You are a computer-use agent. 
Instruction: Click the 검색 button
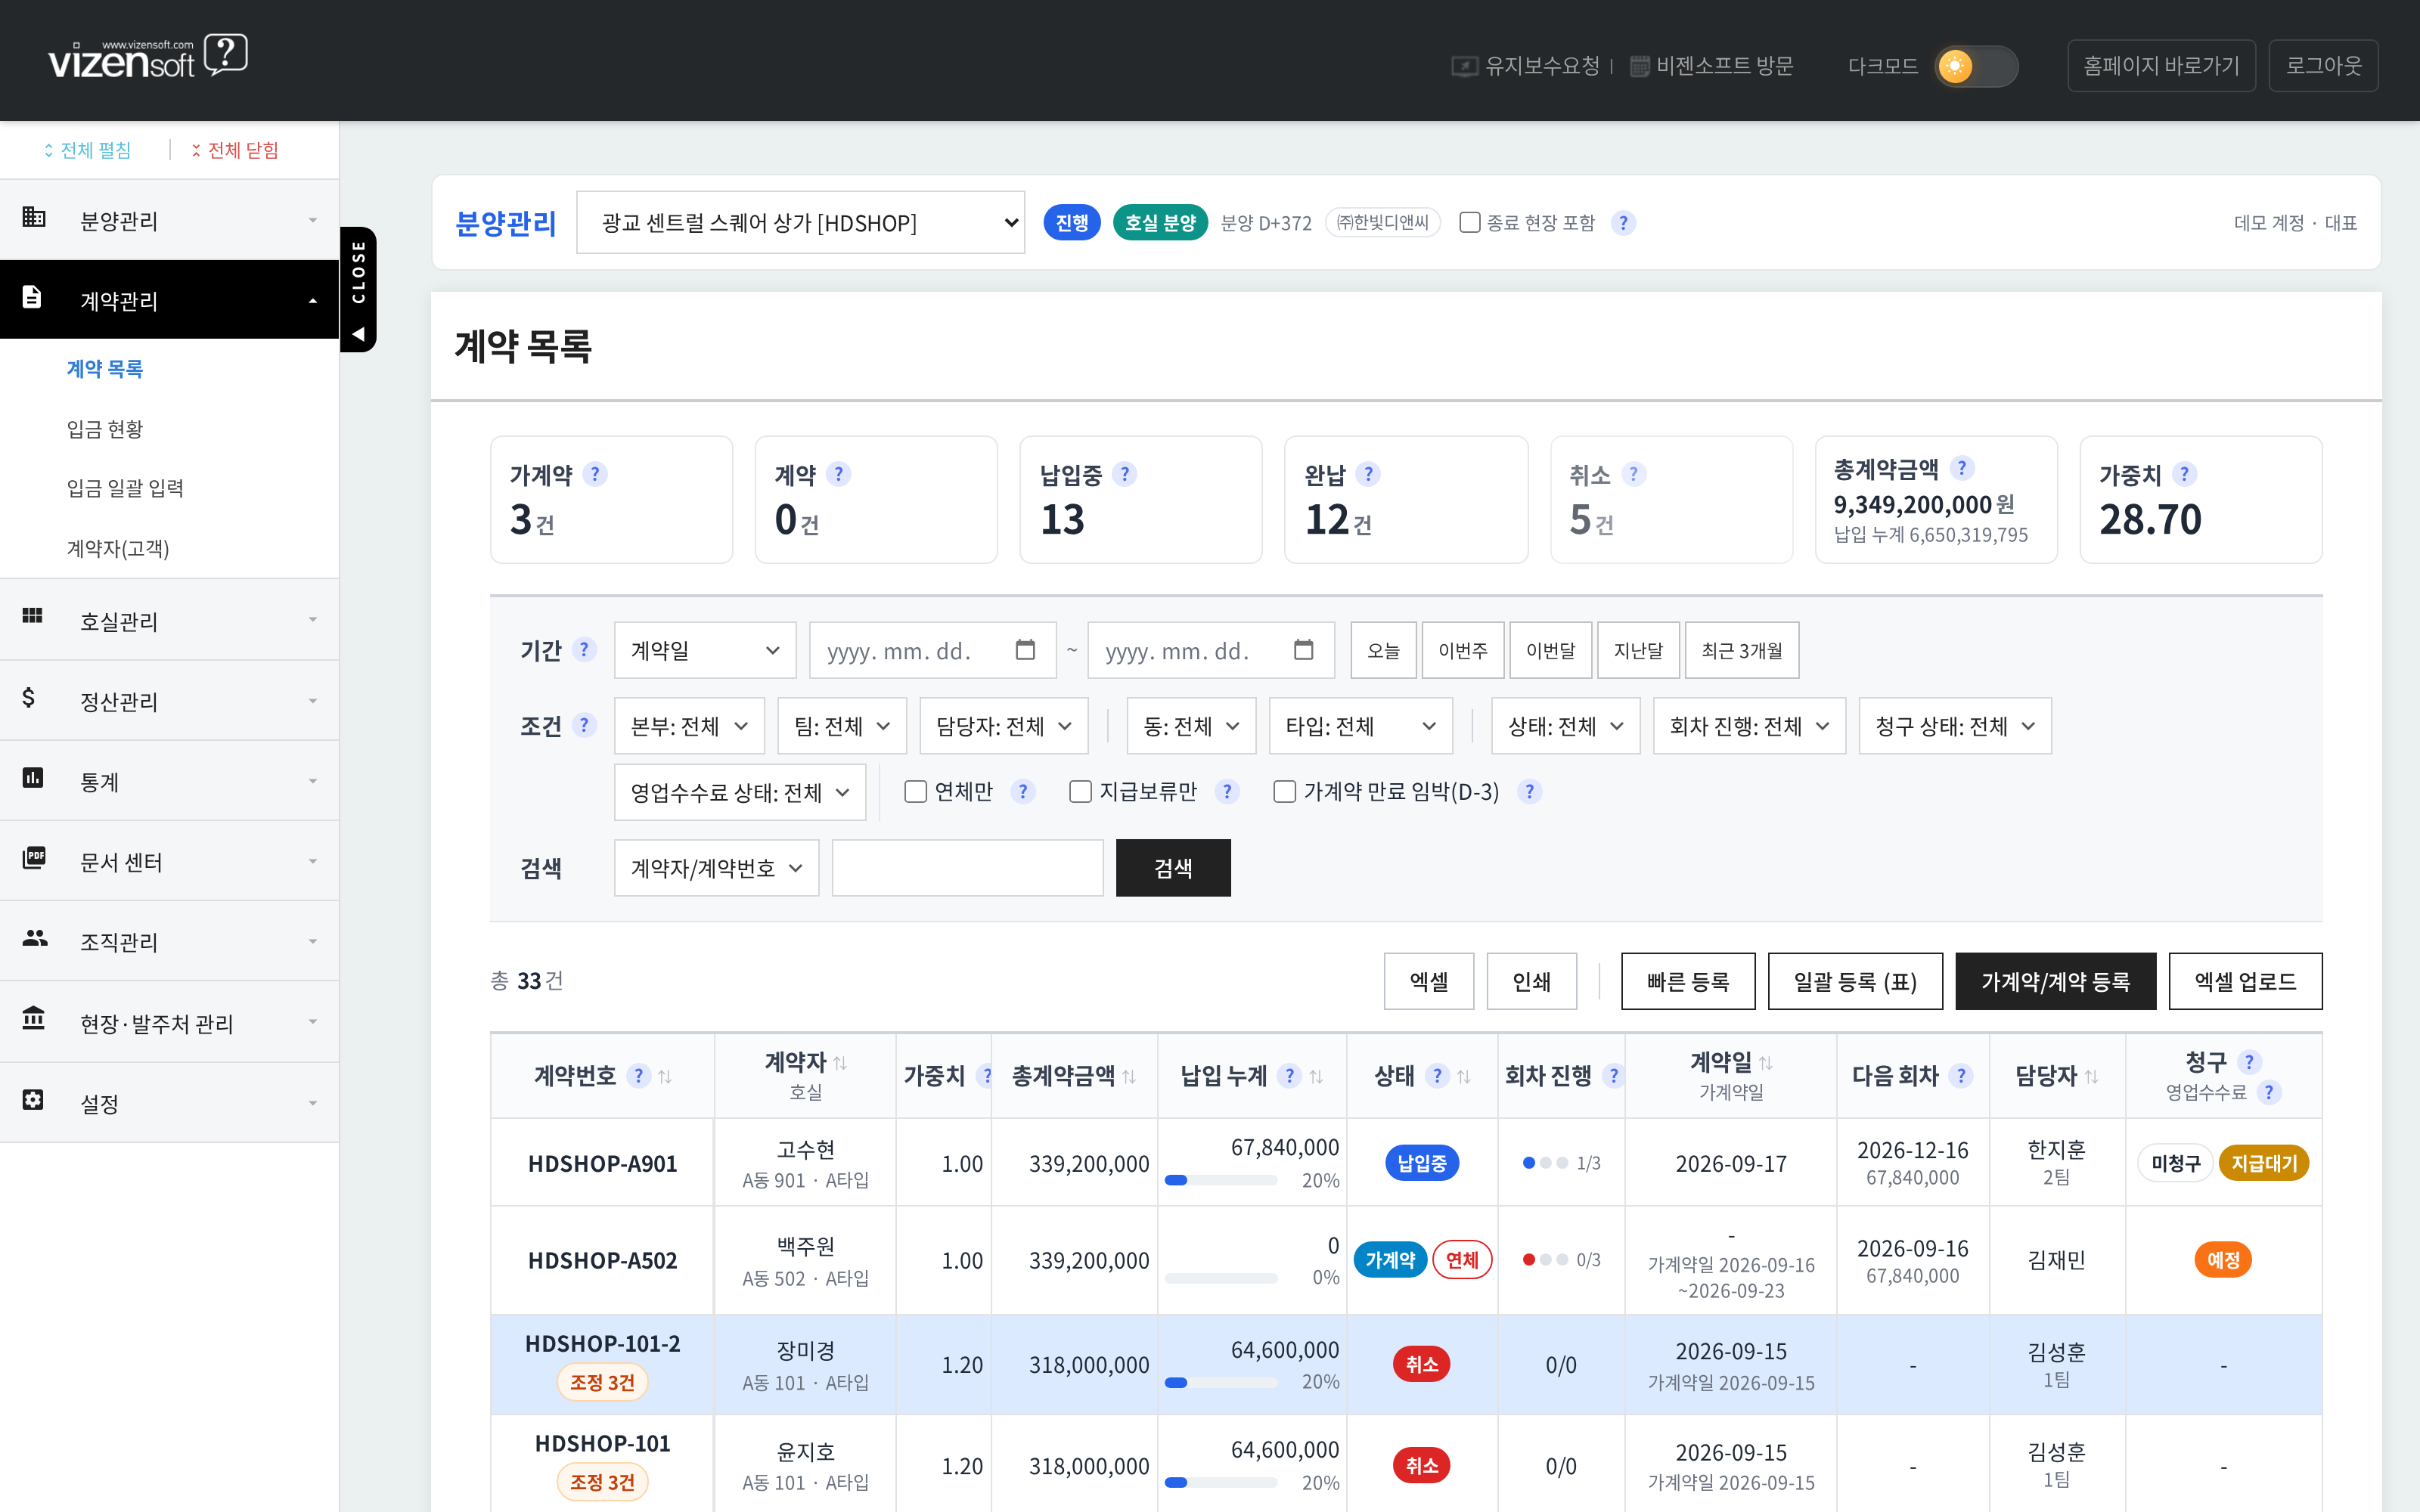[1173, 868]
